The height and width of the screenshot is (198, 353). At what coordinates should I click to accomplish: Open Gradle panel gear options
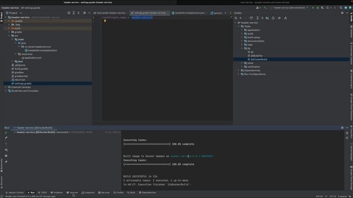342,13
